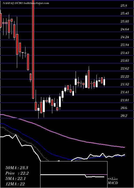Viewport: 134px width, 188px height.
Task: Click the '50MA : 23.3' readout
Action: [17, 168]
